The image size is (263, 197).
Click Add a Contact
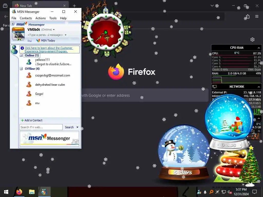32,120
